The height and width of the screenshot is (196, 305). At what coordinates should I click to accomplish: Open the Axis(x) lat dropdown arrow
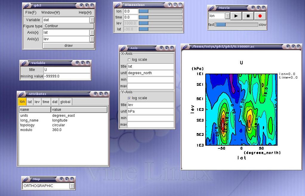coord(92,32)
